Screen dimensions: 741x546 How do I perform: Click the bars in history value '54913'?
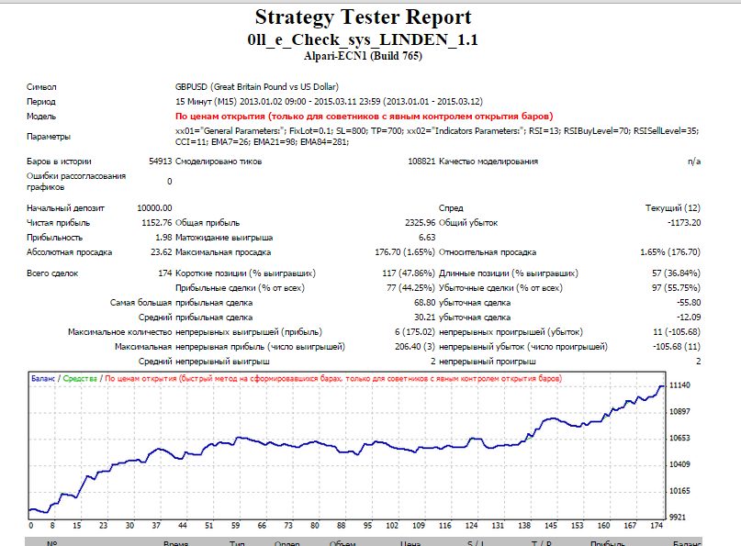point(160,162)
